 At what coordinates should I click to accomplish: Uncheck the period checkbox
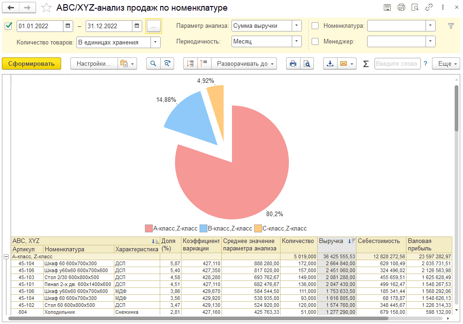click(8, 25)
